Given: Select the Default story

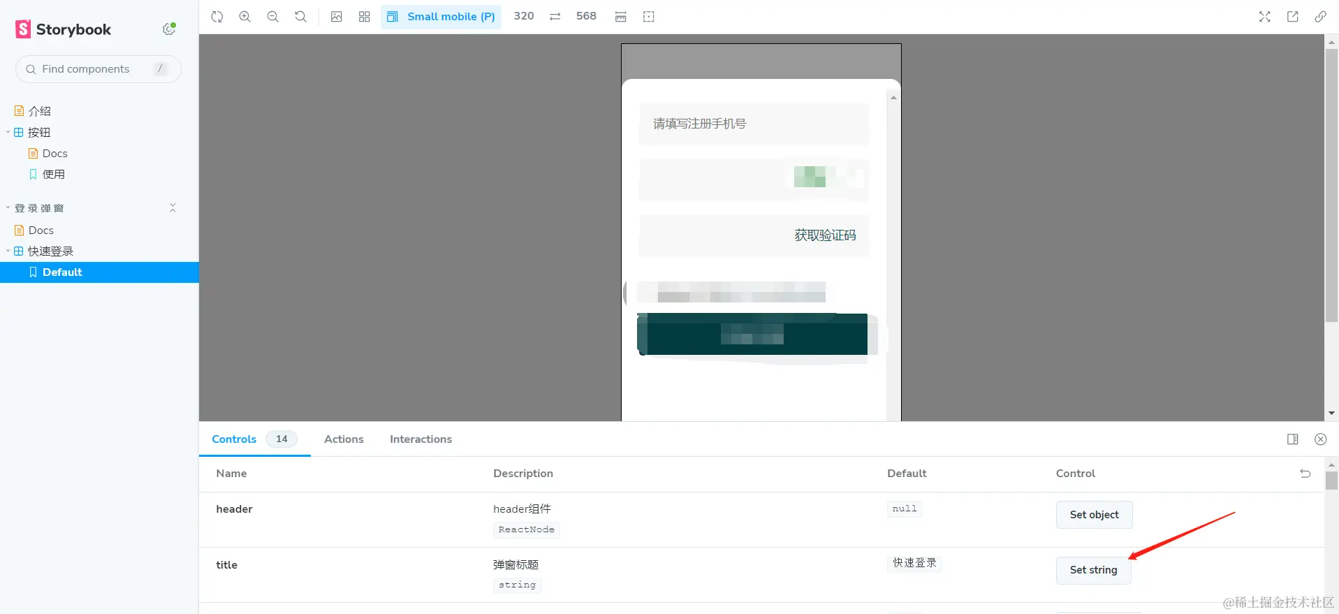Looking at the screenshot, I should pos(99,272).
